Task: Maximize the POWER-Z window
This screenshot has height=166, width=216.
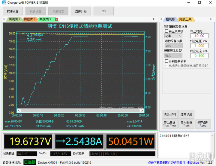Action: (199, 2)
